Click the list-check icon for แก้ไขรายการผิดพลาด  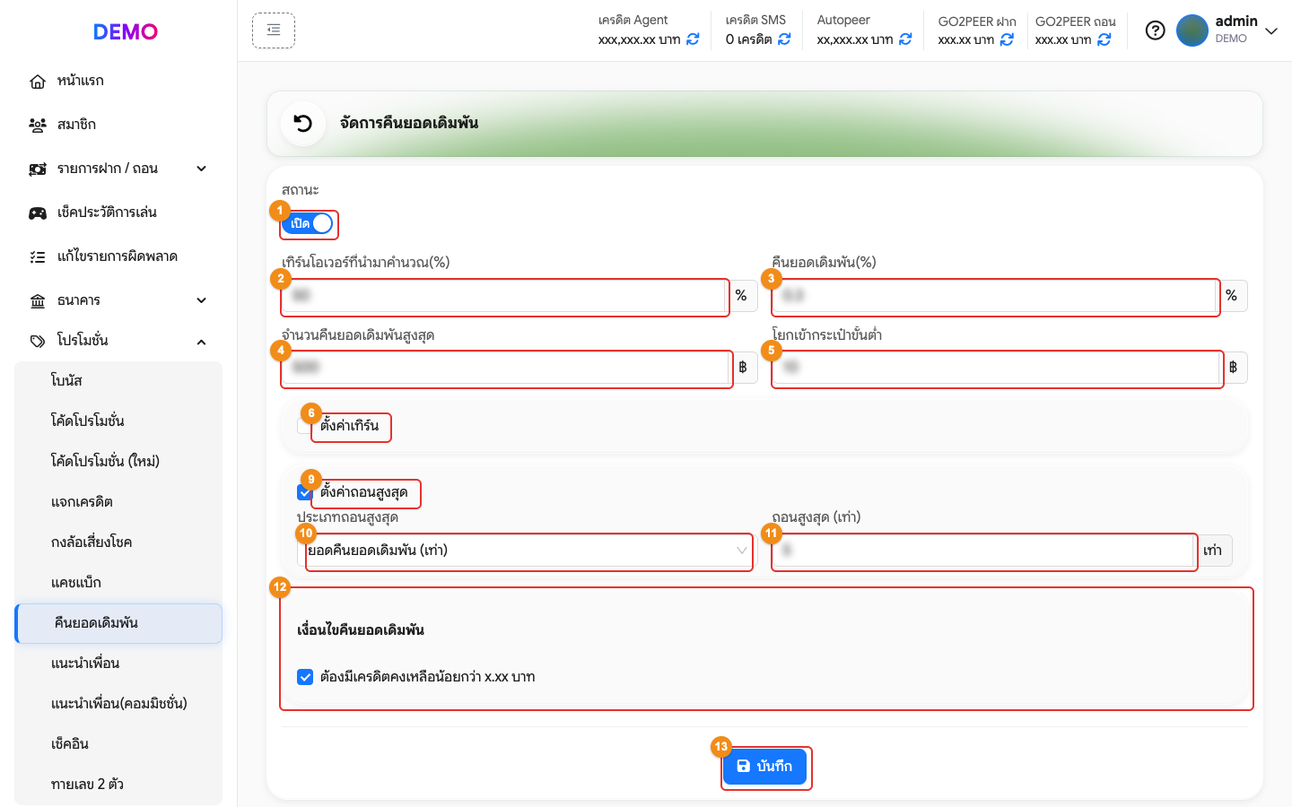(x=38, y=257)
